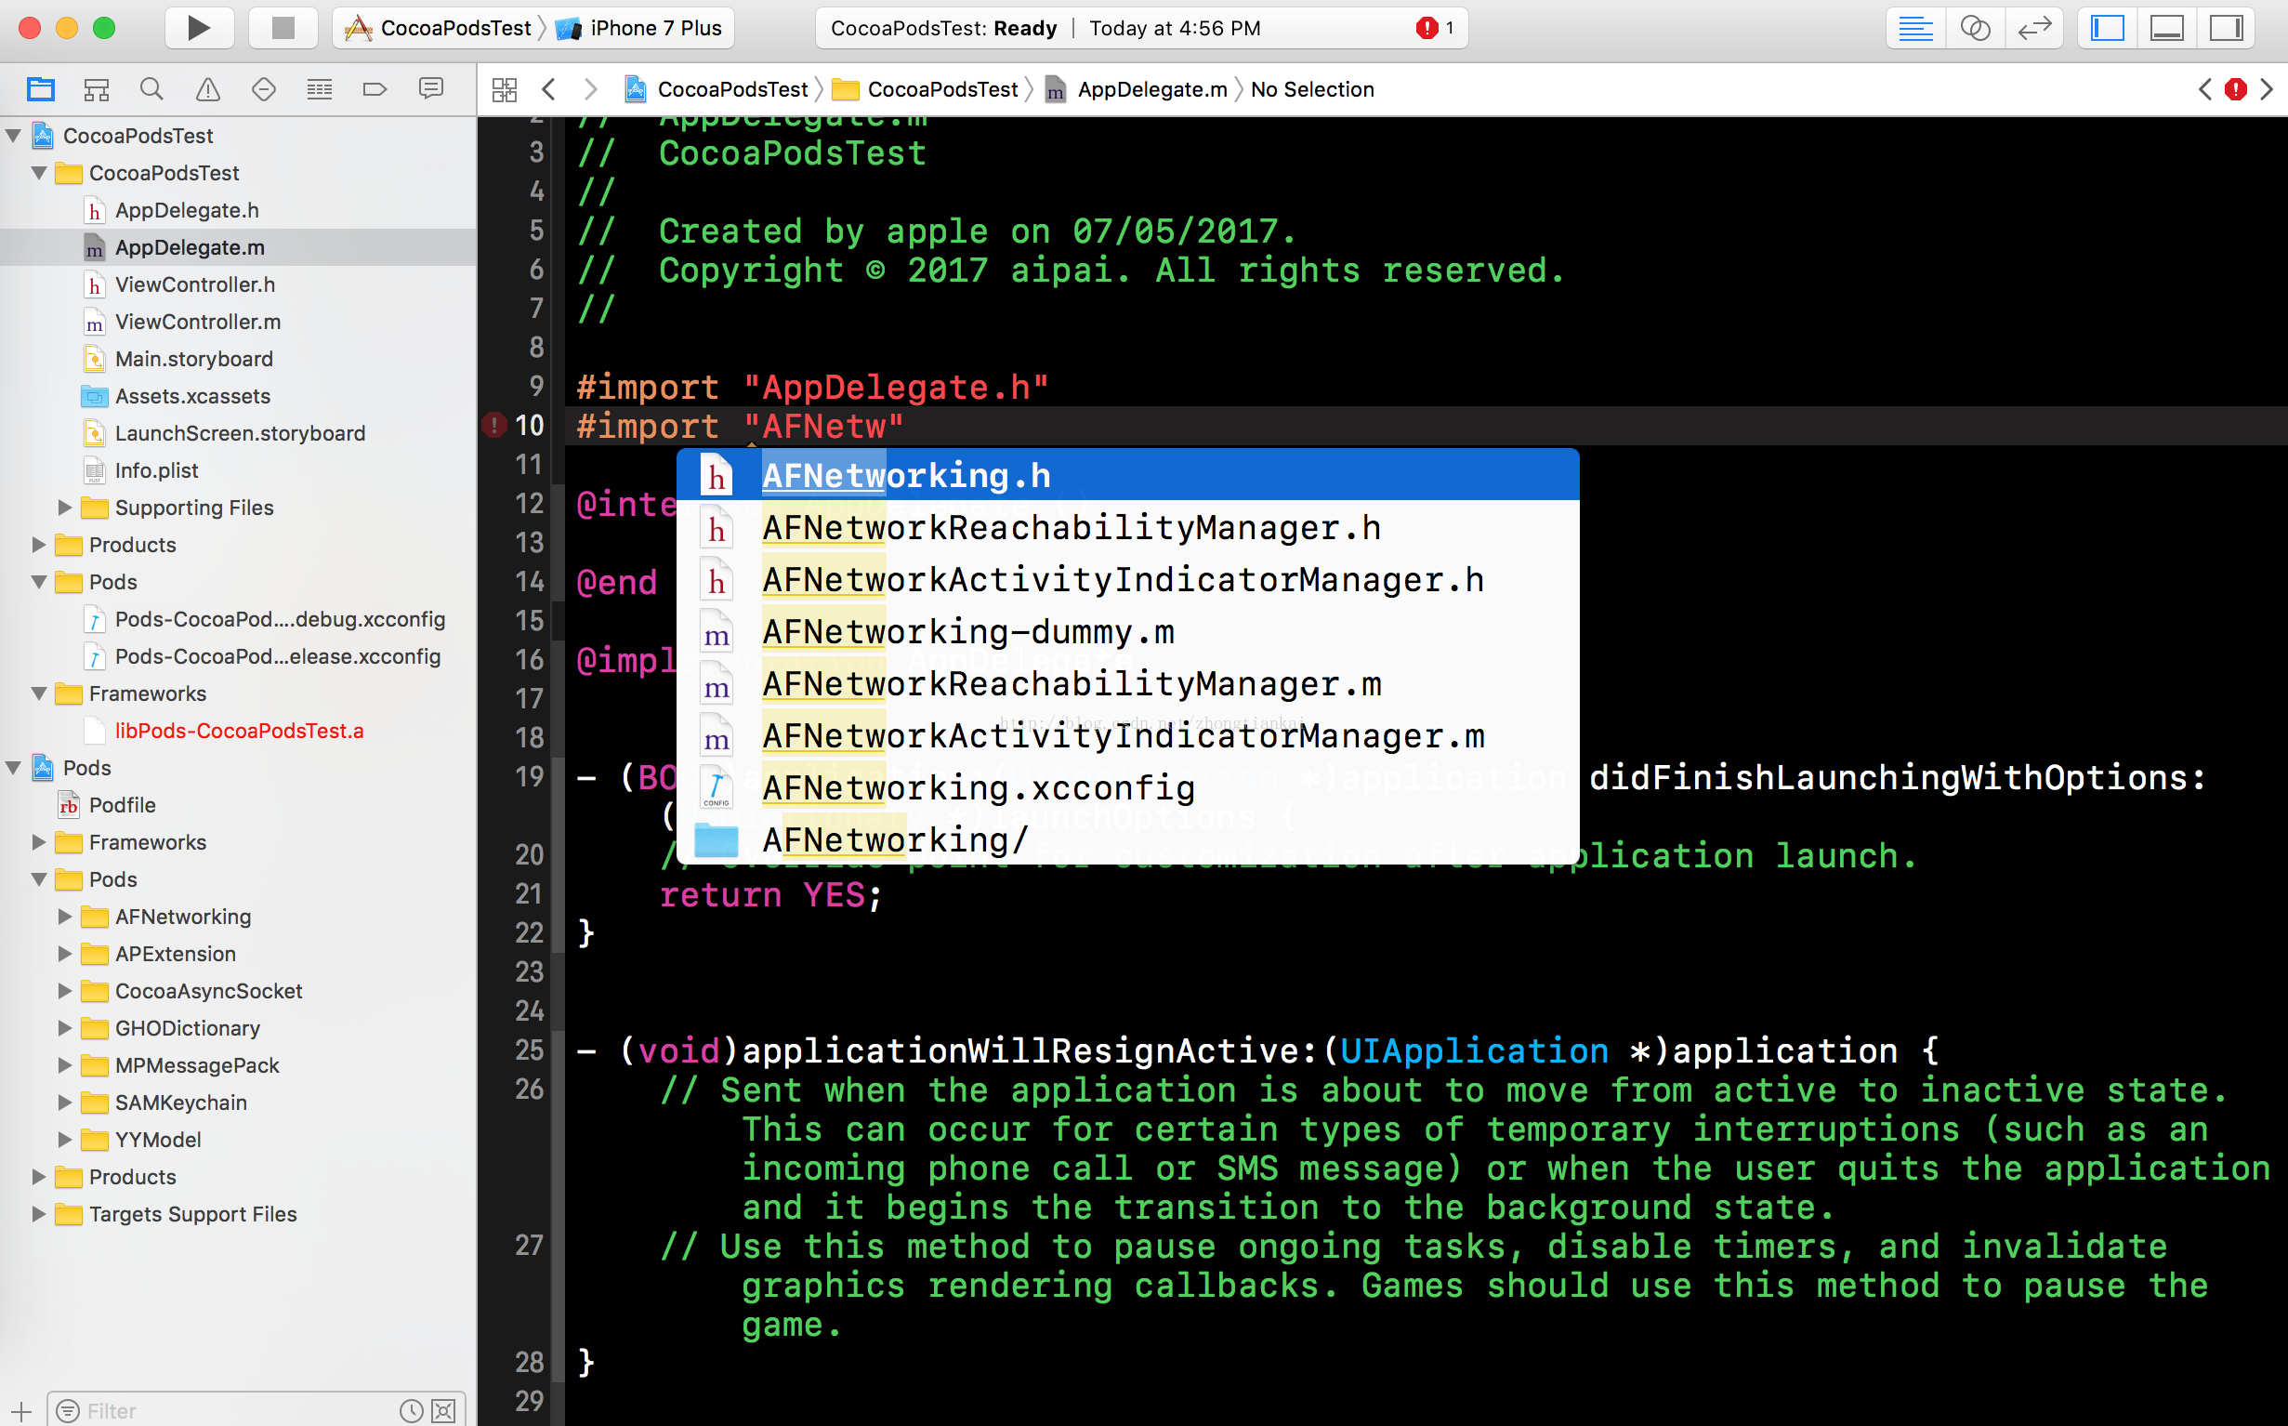Open Pods debug xcconfig file
2288x1426 pixels.
tap(238, 620)
